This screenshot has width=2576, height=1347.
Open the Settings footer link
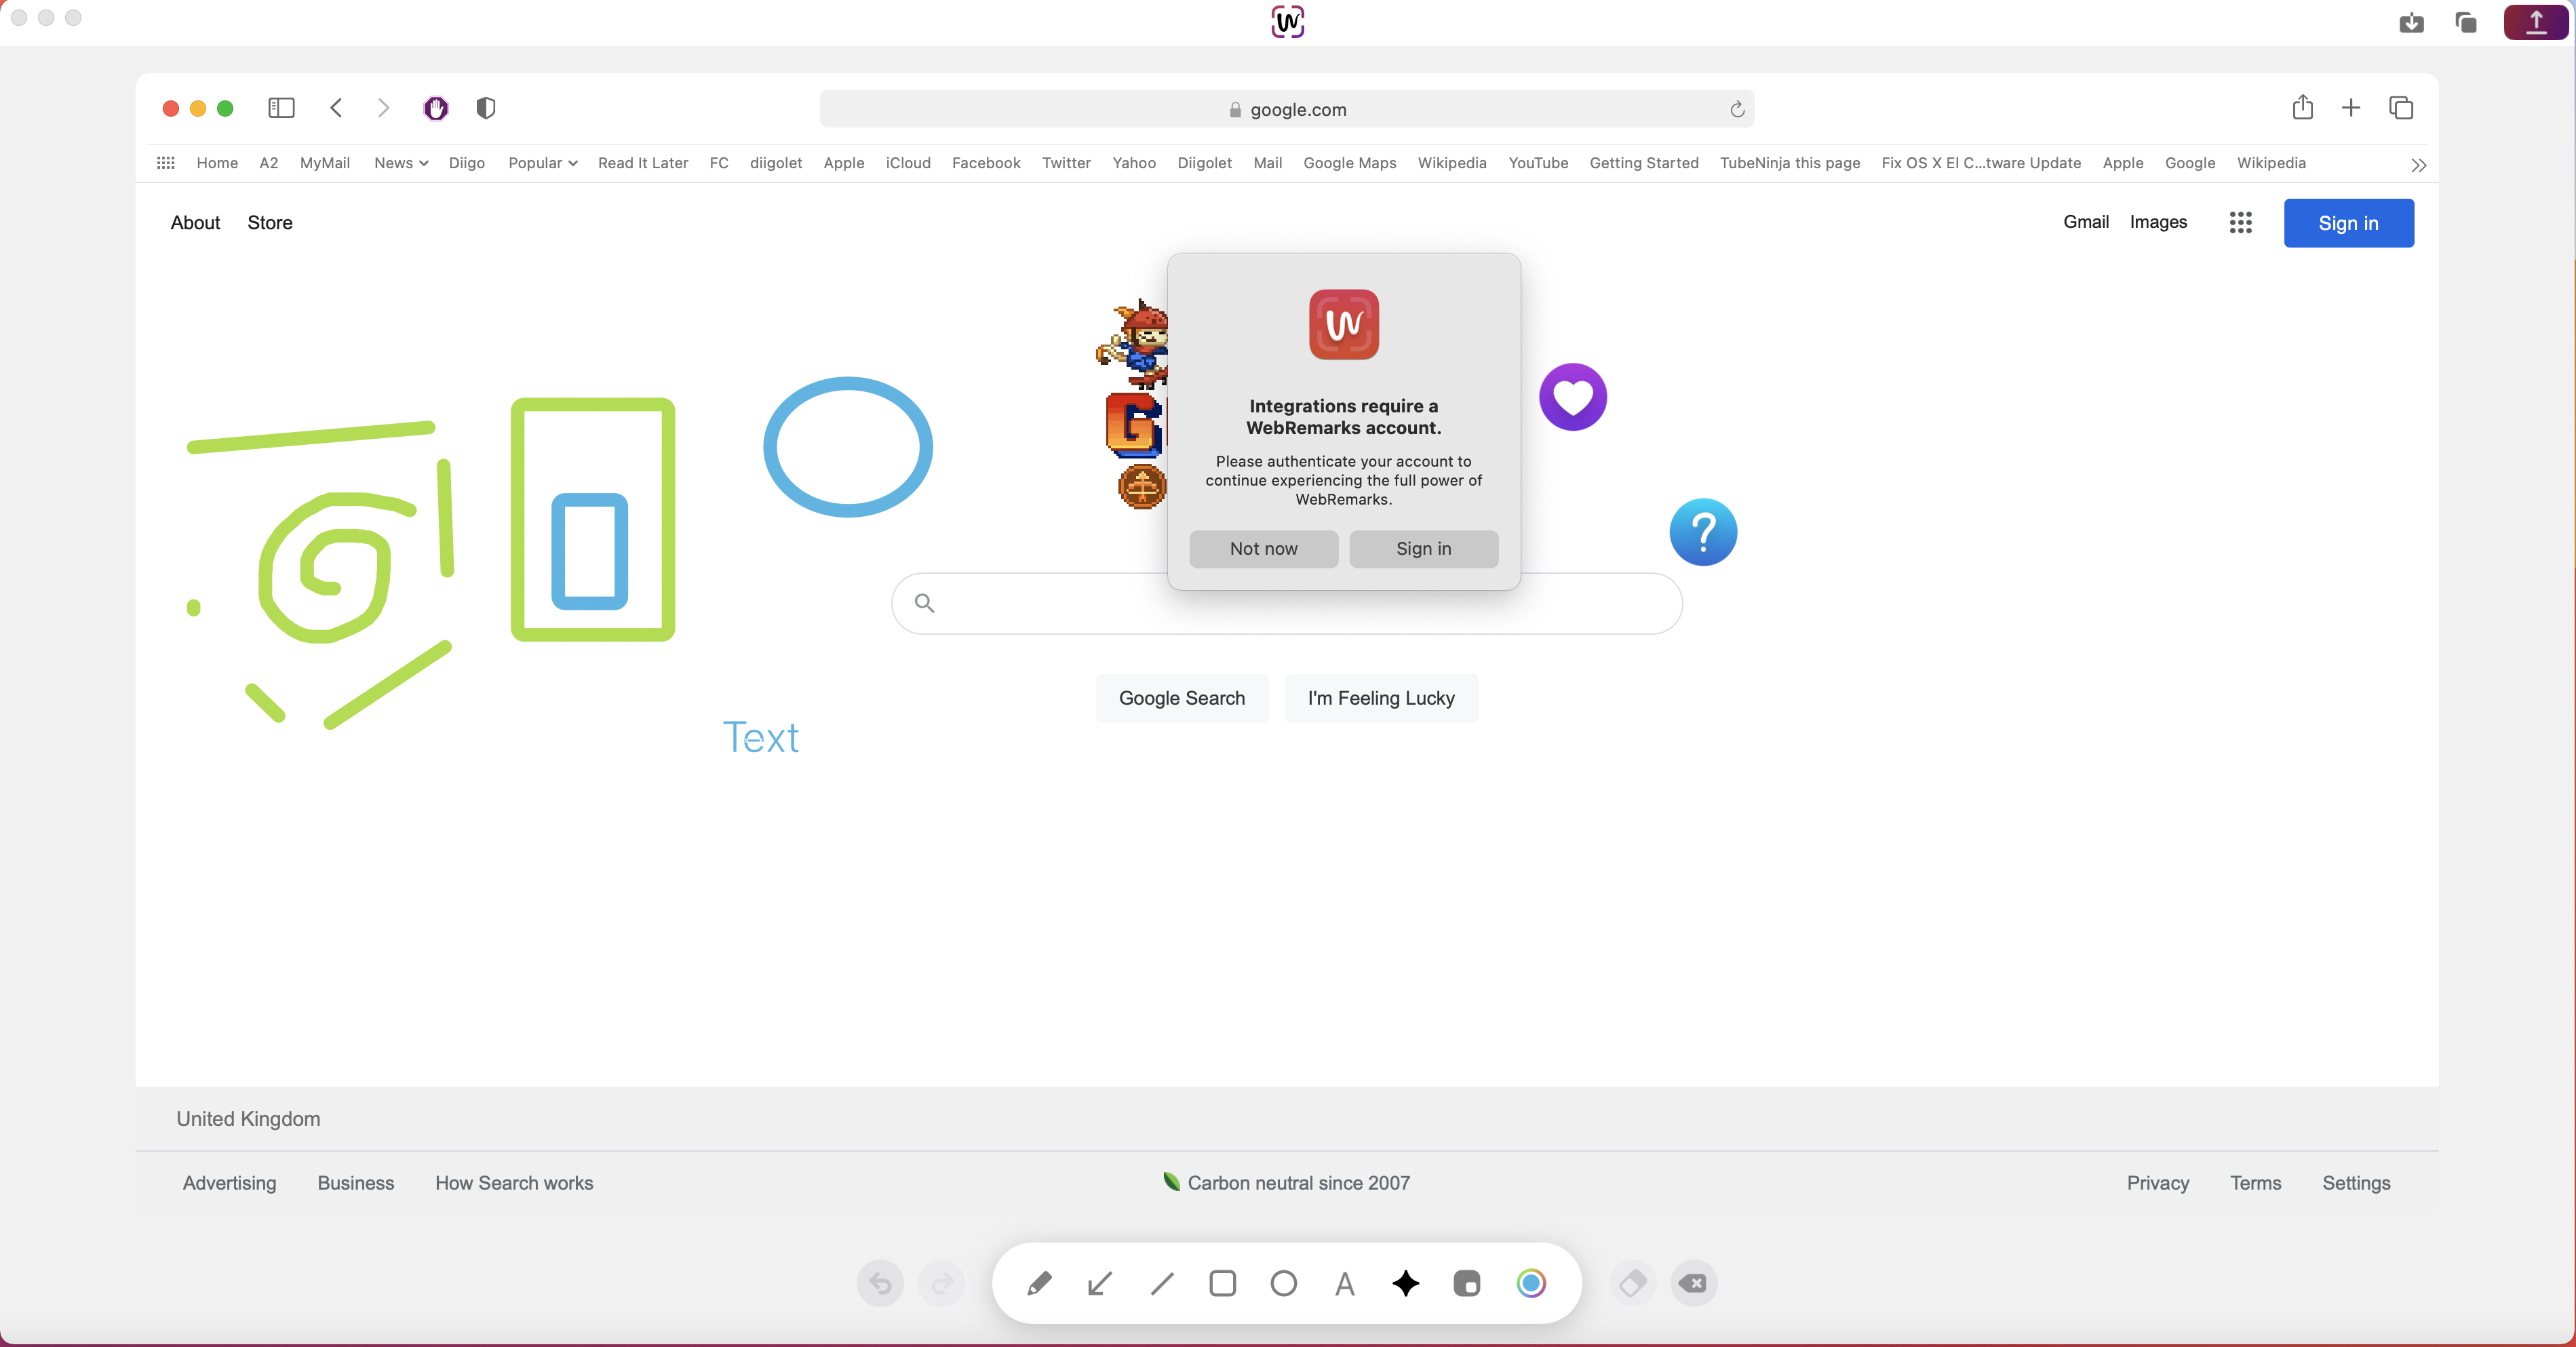[x=2356, y=1183]
